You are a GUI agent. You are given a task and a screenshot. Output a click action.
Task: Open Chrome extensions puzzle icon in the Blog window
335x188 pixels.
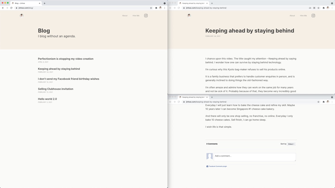(156, 8)
